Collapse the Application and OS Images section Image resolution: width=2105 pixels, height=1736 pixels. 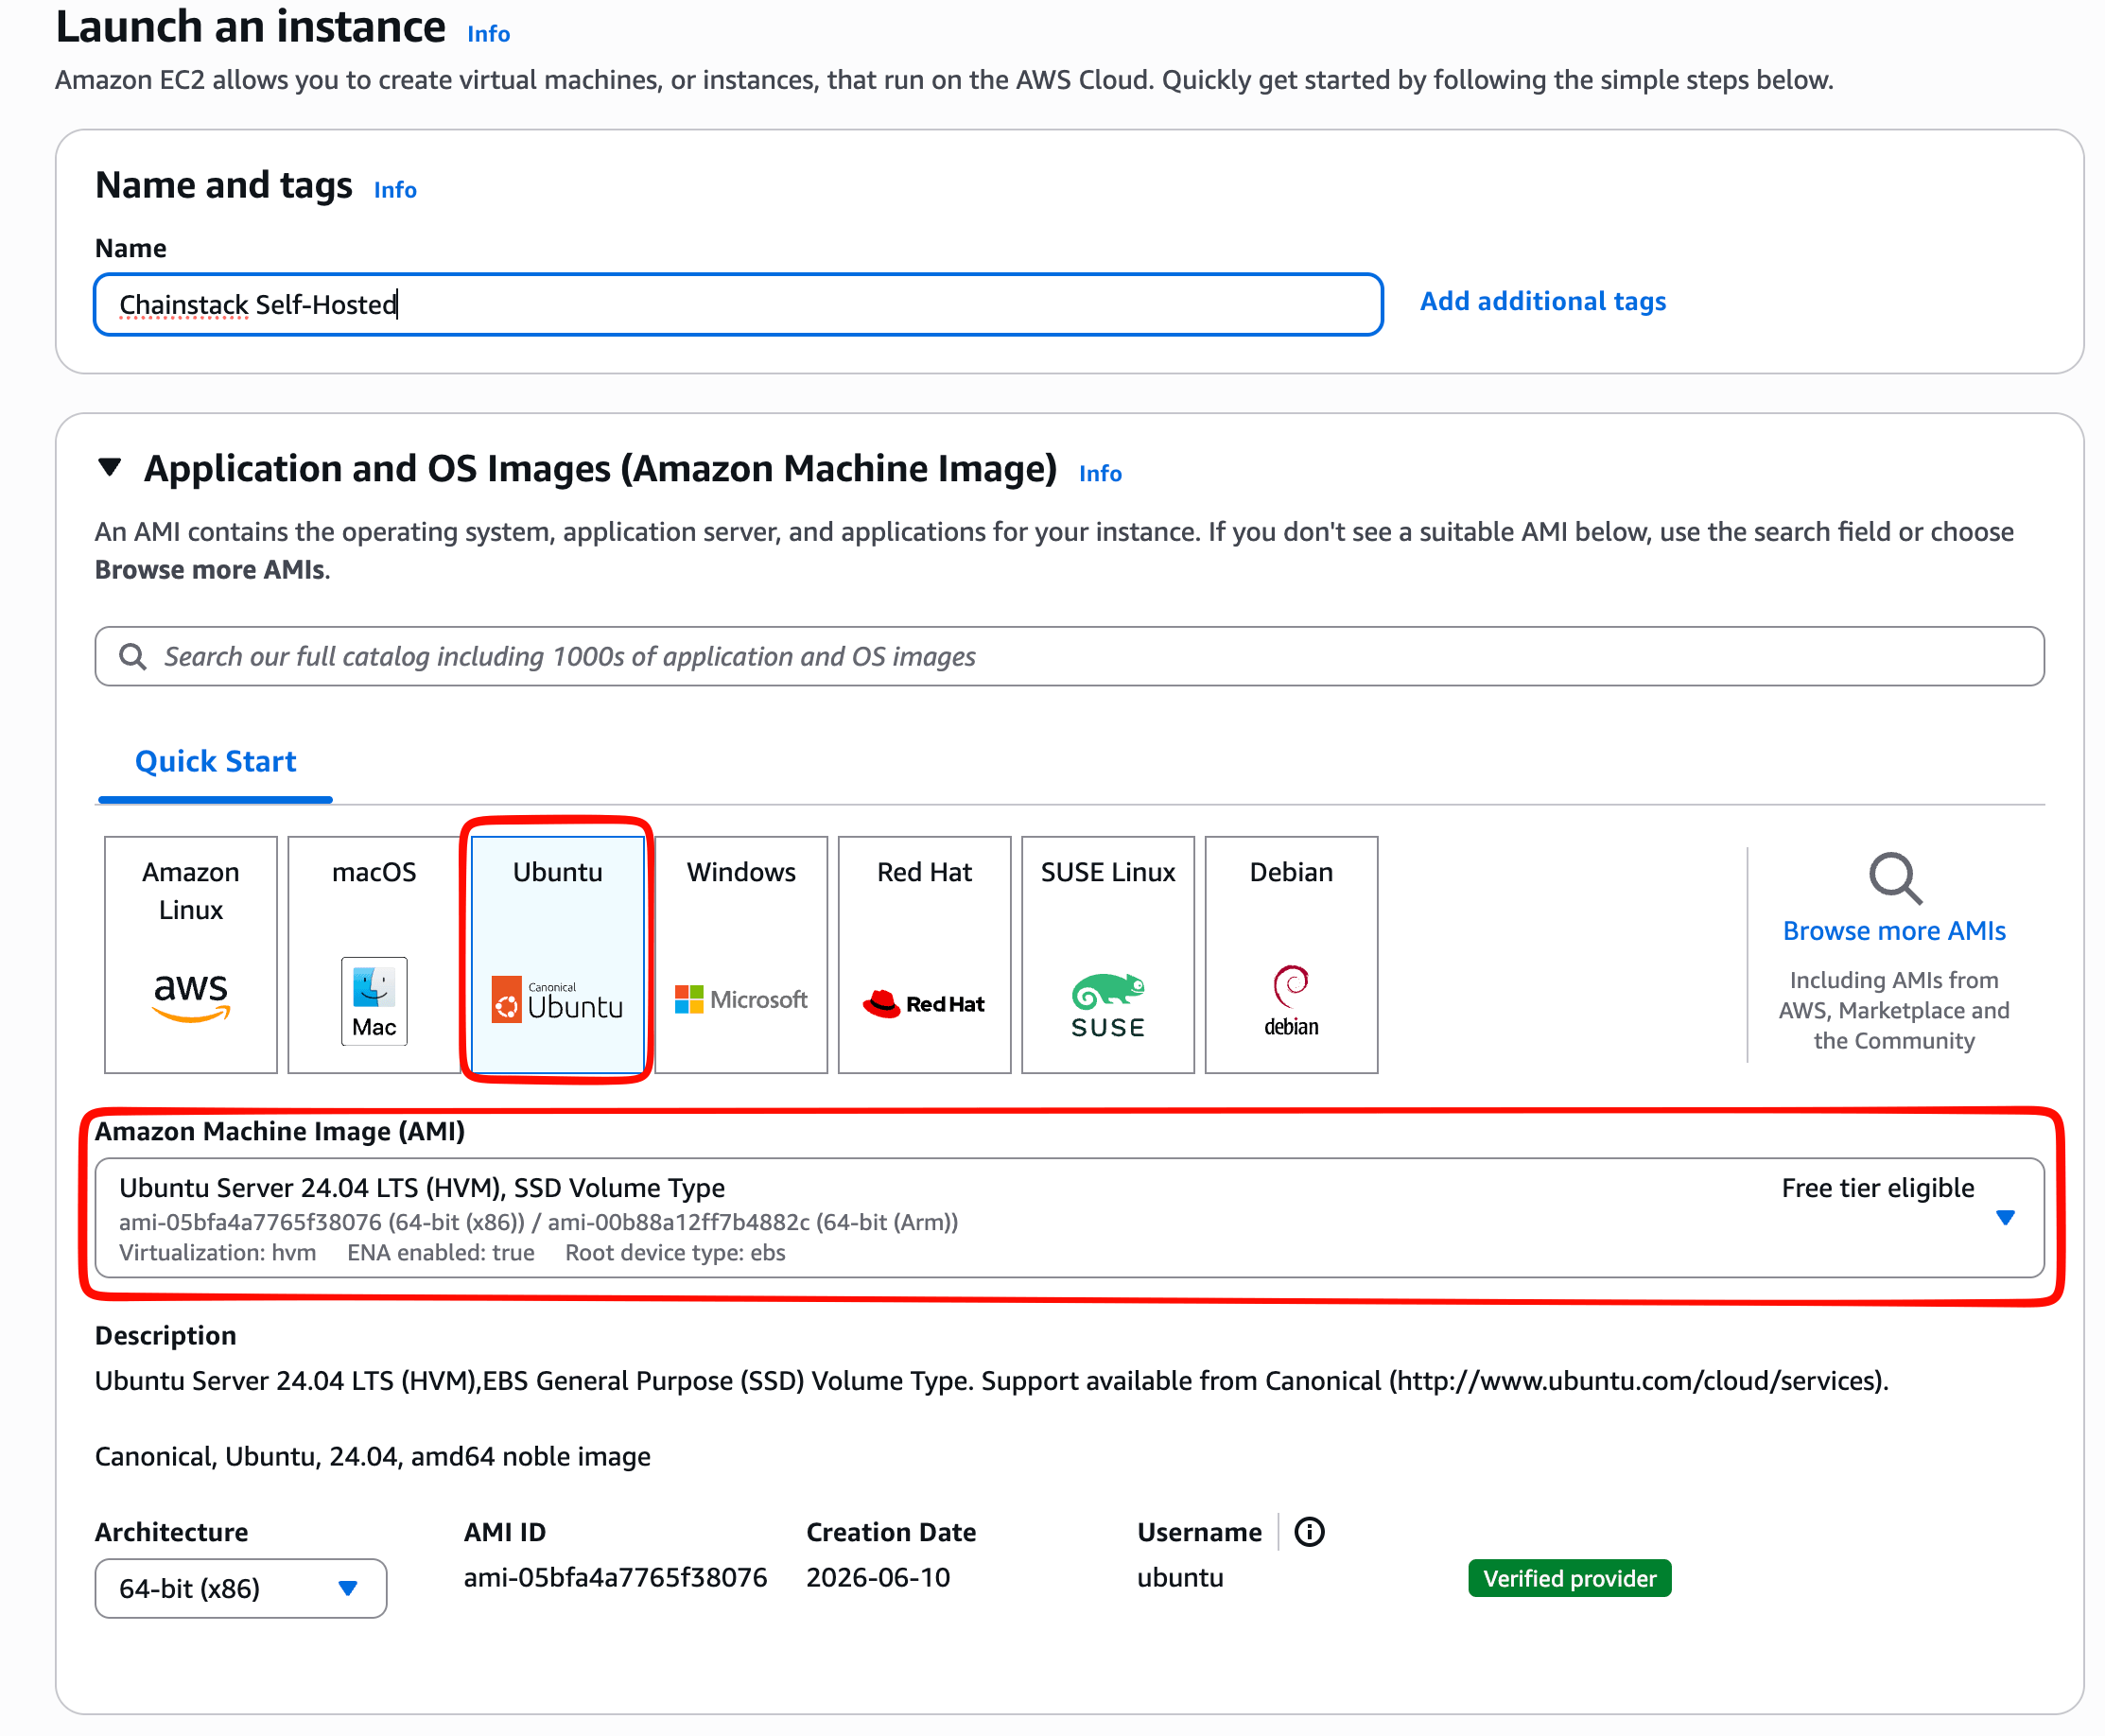pyautogui.click(x=110, y=467)
